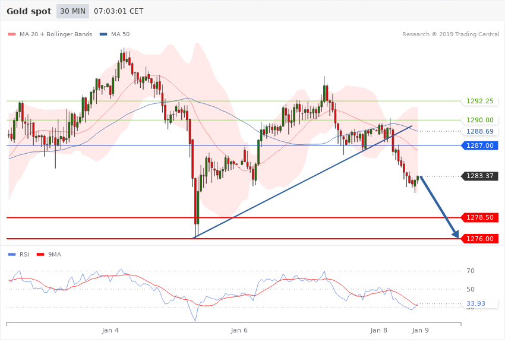505x342 pixels.
Task: Click the Jan 9 date axis label
Action: [x=420, y=330]
